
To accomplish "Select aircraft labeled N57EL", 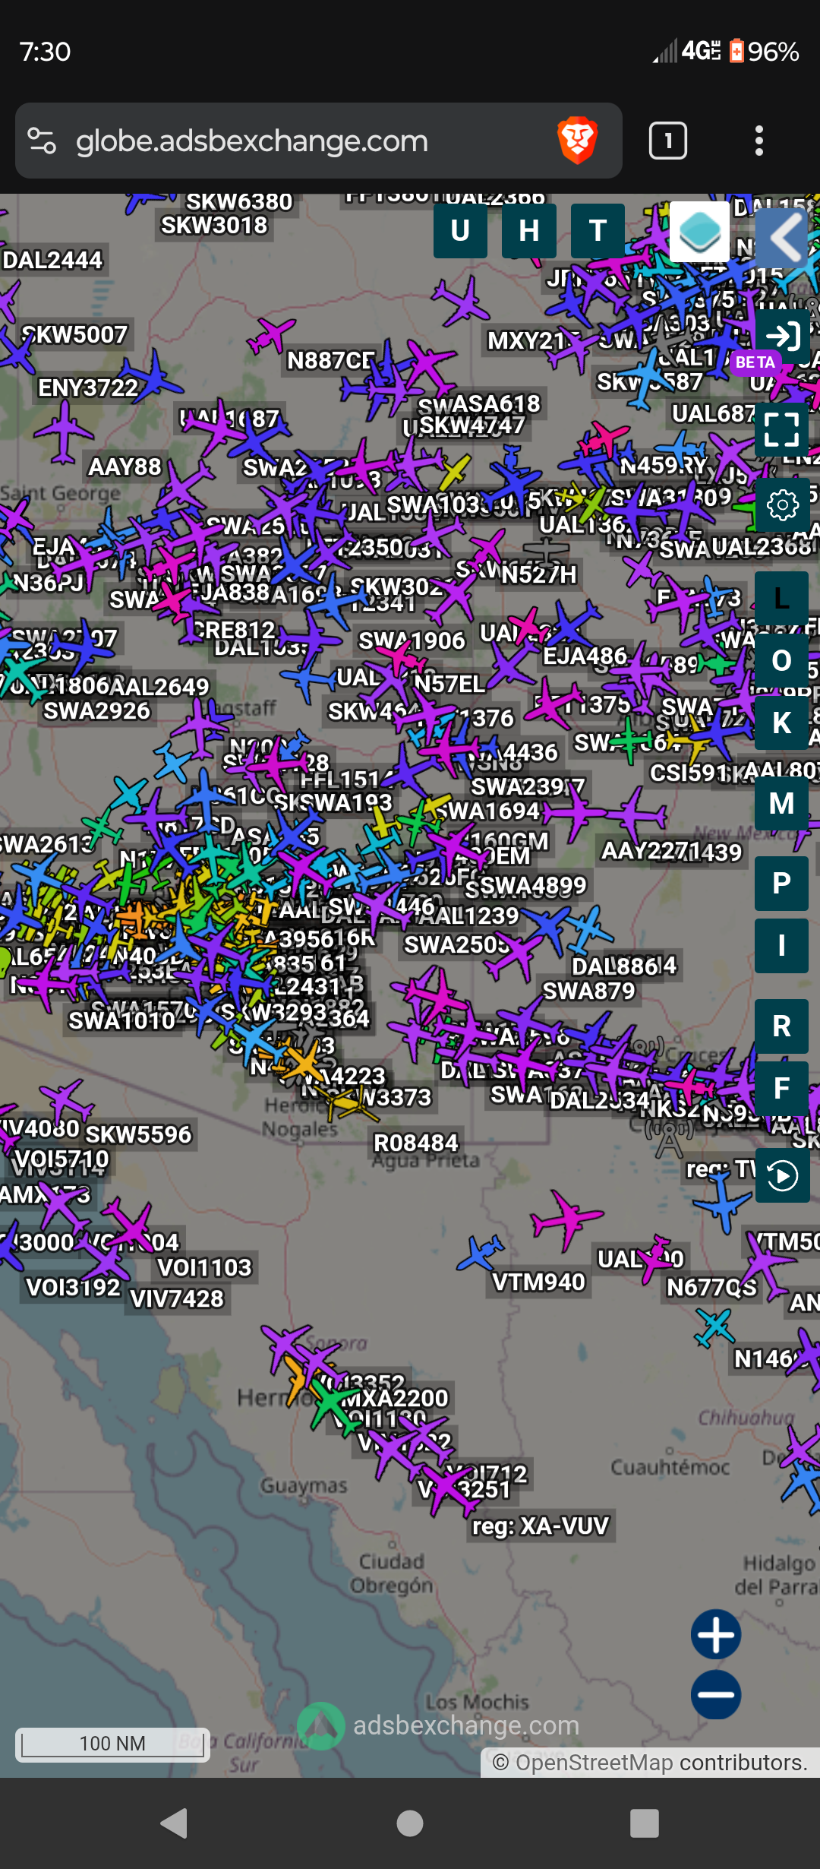I will (x=449, y=685).
